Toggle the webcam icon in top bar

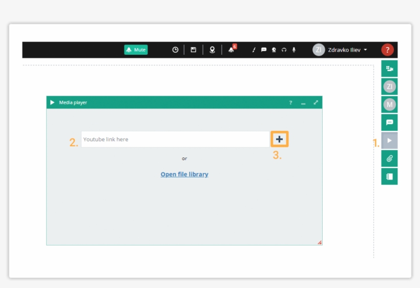coord(274,50)
